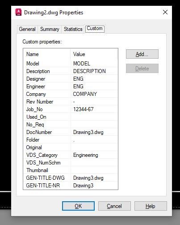The height and width of the screenshot is (225, 180).
Task: Click the Add... button
Action: click(x=142, y=54)
